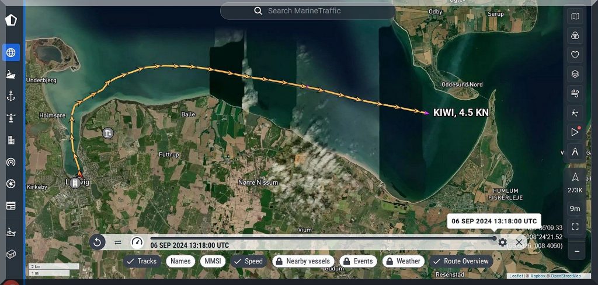
Task: Open playback settings gear
Action: [x=502, y=242]
